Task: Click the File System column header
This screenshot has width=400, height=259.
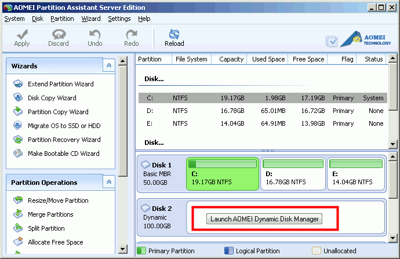Action: tap(191, 59)
